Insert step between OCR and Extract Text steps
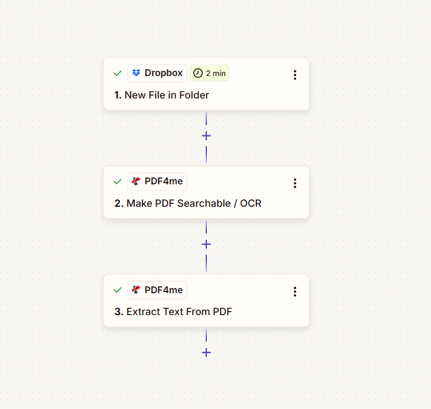Image resolution: width=431 pixels, height=409 pixels. 206,244
